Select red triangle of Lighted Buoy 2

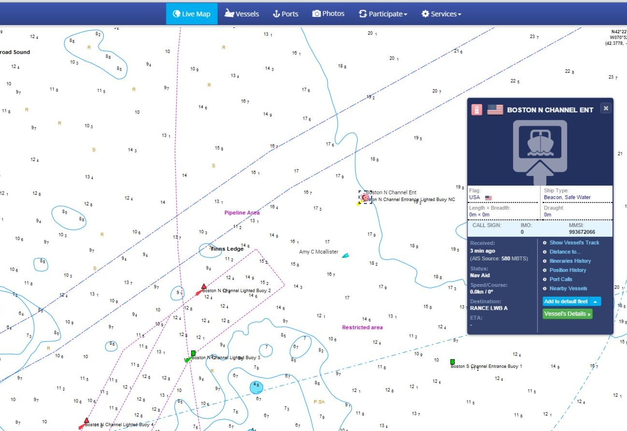tap(204, 286)
